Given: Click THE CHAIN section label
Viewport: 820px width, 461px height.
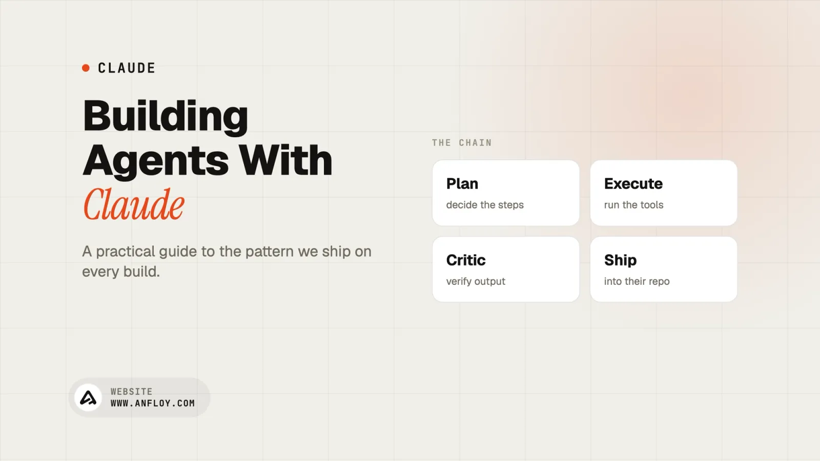Looking at the screenshot, I should [x=462, y=143].
